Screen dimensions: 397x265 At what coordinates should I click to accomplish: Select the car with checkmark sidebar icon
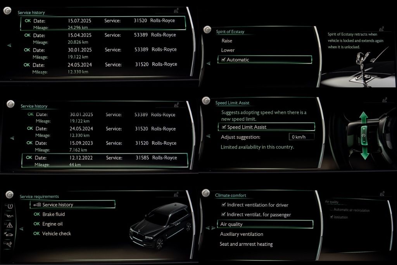tap(9, 234)
